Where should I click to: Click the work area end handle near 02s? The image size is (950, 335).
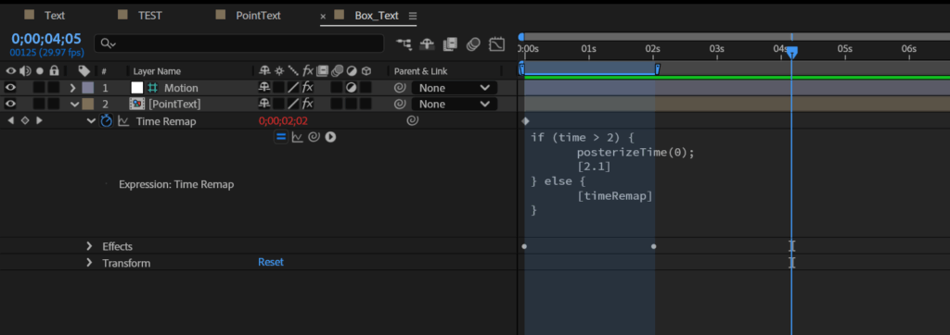point(657,68)
